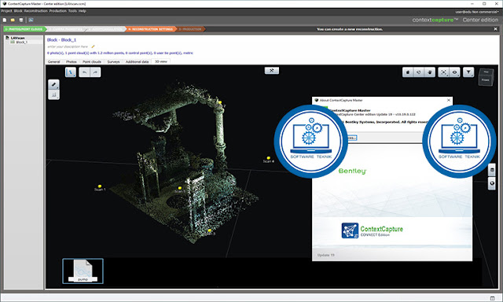This screenshot has width=503, height=302.
Task: Reset the 3D view with the home icon
Action: click(408, 72)
